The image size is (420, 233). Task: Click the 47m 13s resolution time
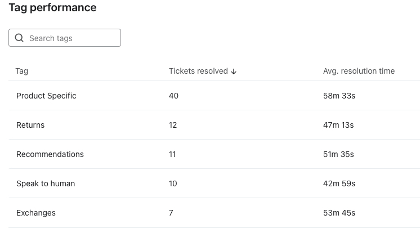[338, 125]
